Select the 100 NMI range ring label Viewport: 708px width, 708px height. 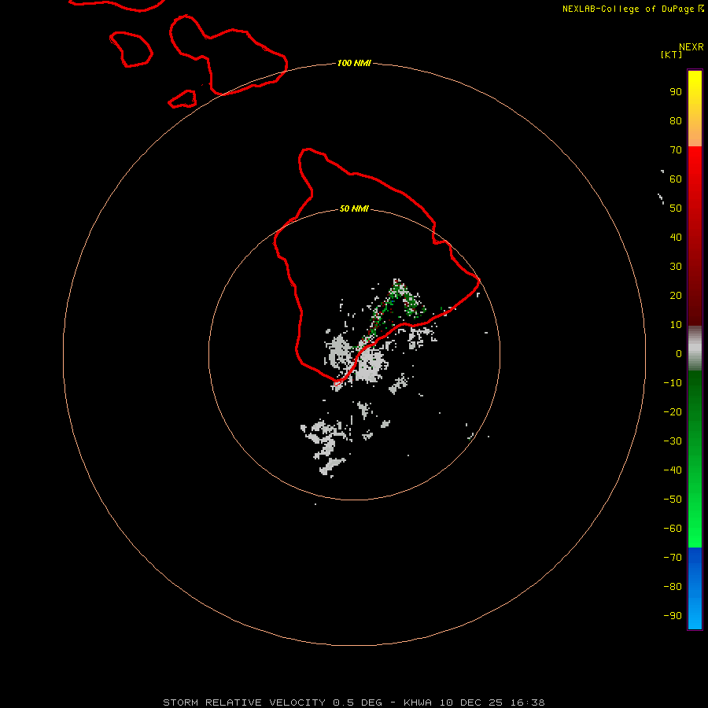click(354, 63)
